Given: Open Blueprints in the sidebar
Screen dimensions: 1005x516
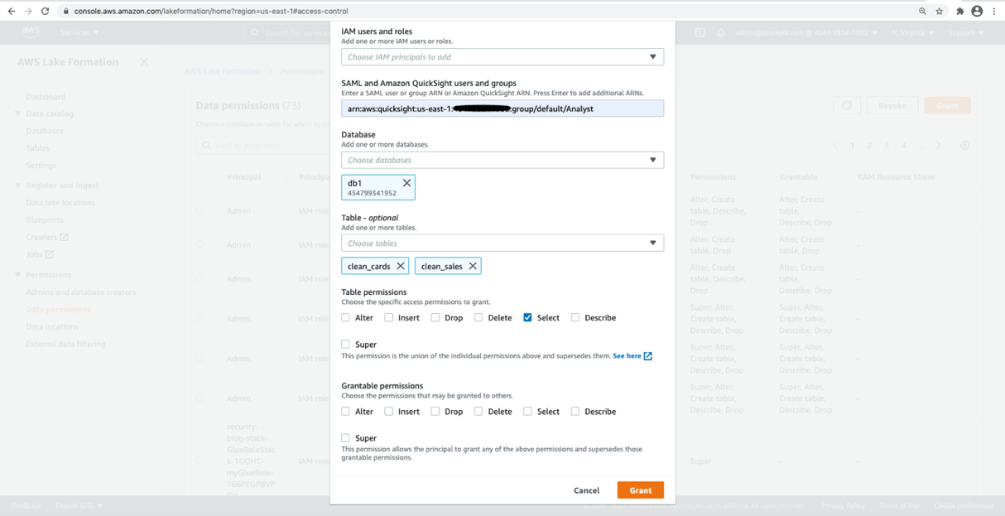Looking at the screenshot, I should (x=45, y=220).
